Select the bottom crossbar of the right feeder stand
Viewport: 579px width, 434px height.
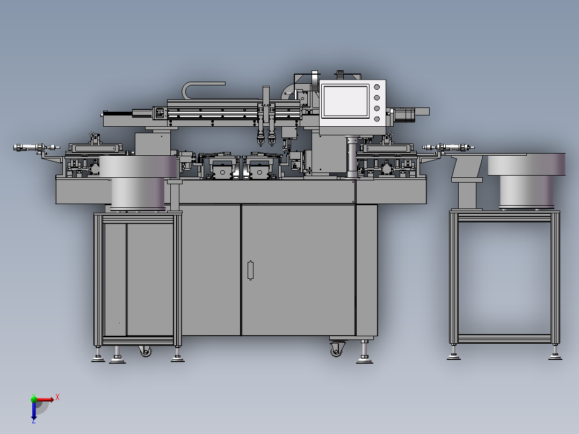click(x=505, y=339)
